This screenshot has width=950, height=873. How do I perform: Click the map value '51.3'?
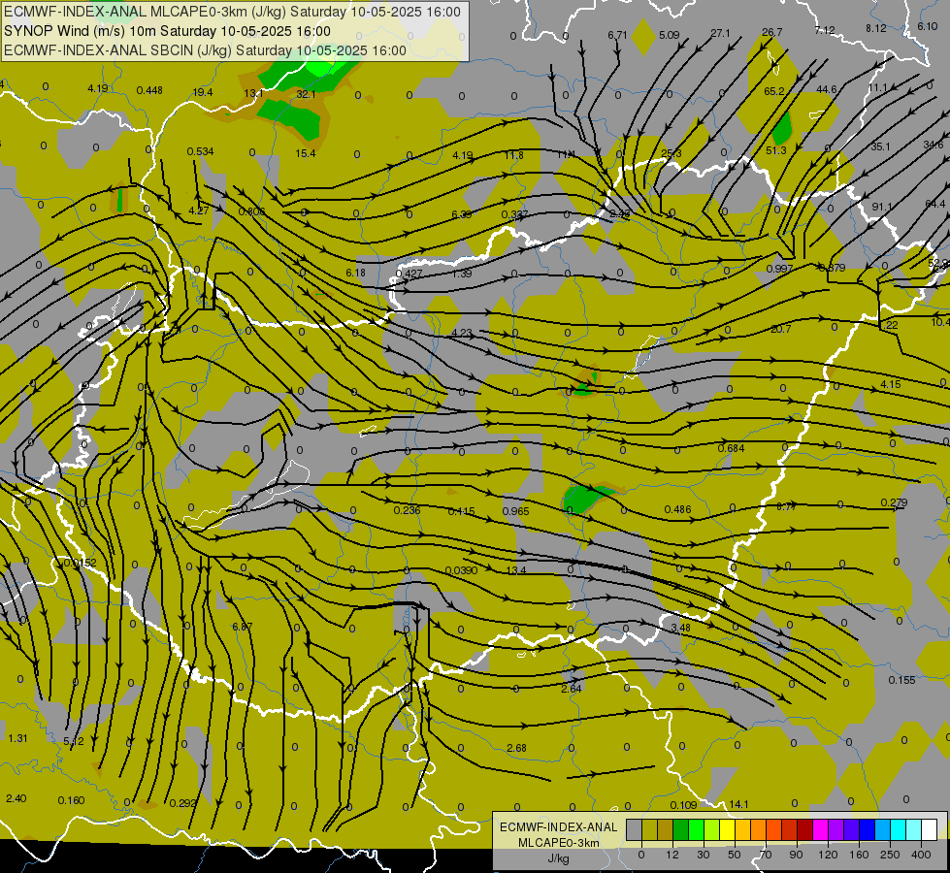pyautogui.click(x=776, y=150)
